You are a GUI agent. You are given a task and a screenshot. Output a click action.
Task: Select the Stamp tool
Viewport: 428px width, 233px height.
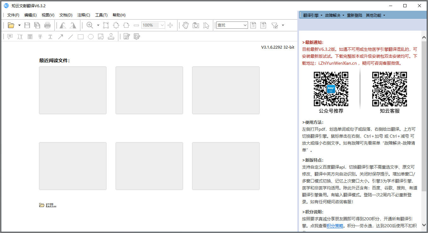tap(111, 37)
